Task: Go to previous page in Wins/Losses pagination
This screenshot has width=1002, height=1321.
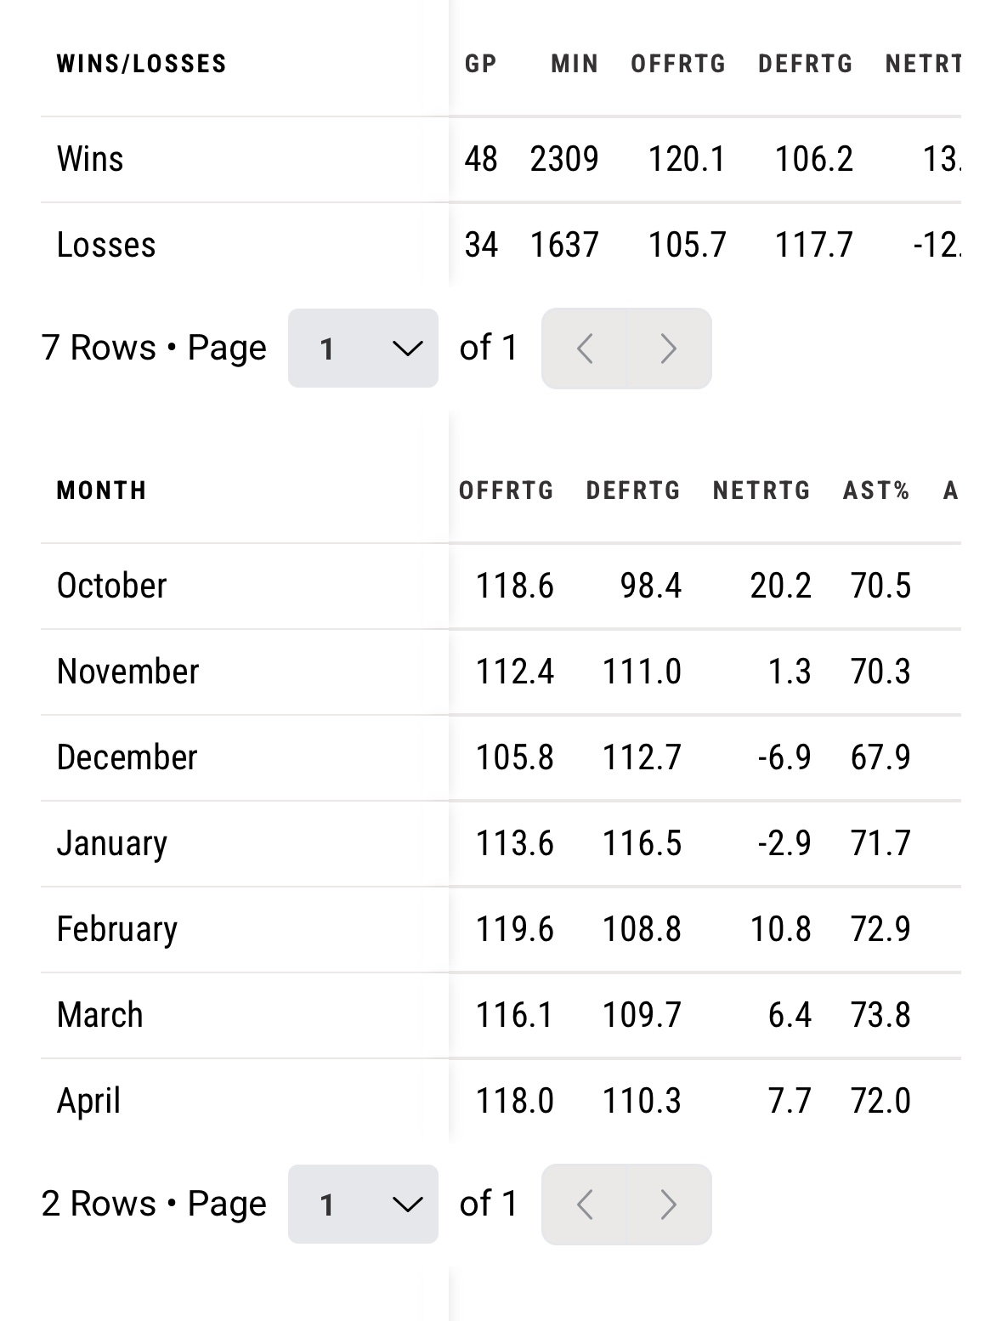Action: (x=584, y=349)
